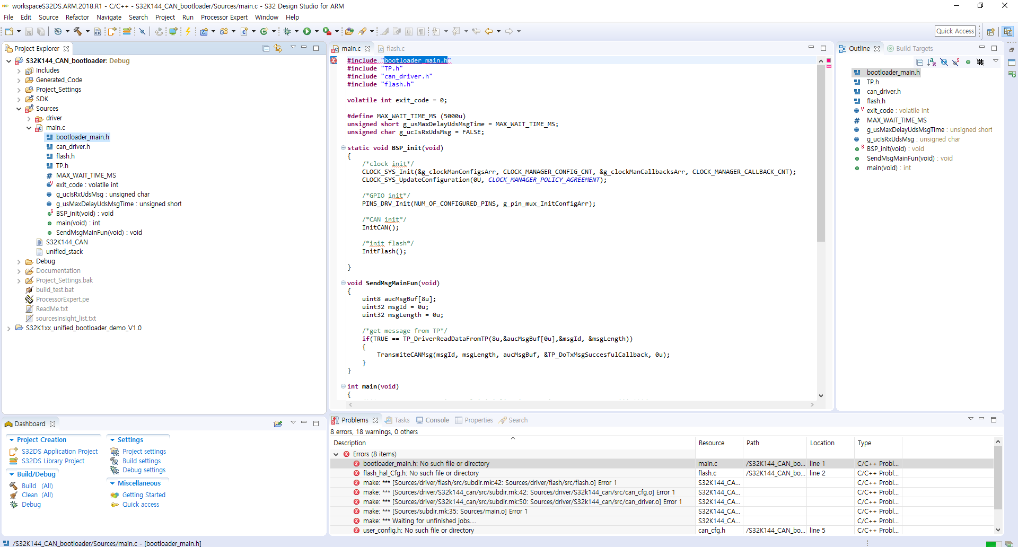The width and height of the screenshot is (1018, 547).
Task: Build the project with the hammer icon
Action: pos(78,31)
